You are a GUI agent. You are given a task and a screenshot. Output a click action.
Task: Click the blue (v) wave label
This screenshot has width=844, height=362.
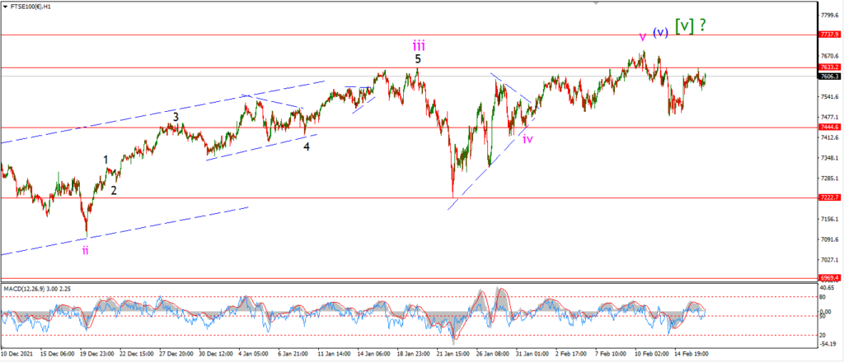[x=660, y=32]
